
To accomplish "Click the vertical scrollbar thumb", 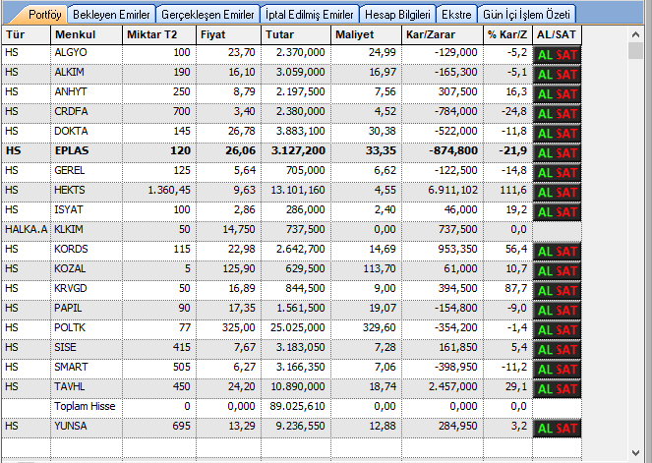I will [635, 51].
